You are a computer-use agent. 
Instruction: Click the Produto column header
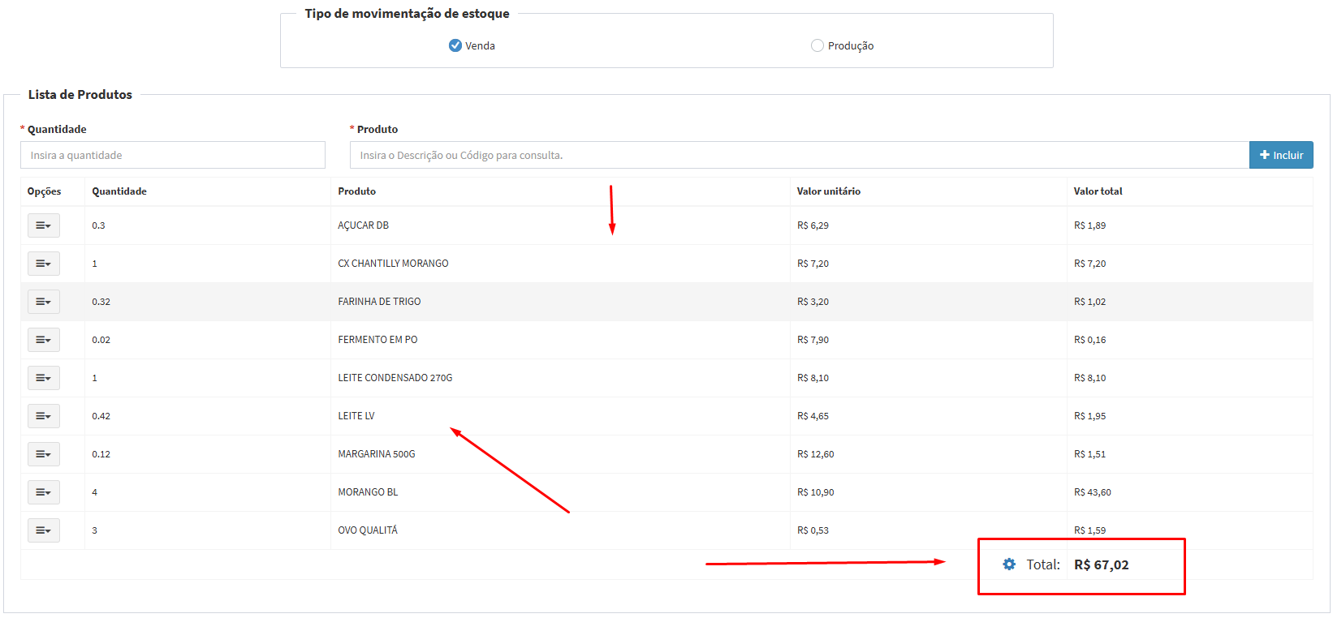pyautogui.click(x=357, y=191)
